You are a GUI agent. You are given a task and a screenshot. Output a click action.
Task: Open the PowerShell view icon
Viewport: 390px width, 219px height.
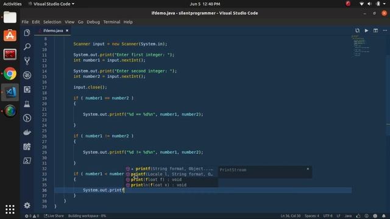point(27,161)
